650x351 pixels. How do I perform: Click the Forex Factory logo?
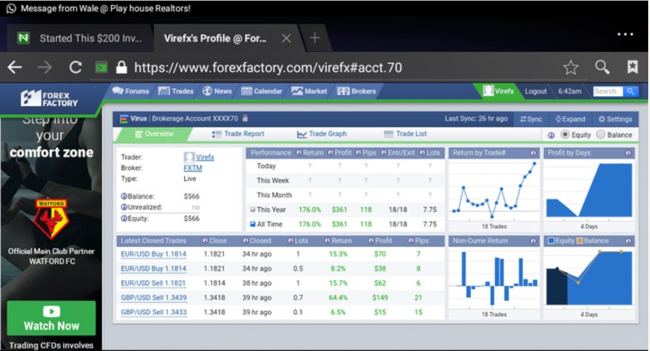pos(49,99)
